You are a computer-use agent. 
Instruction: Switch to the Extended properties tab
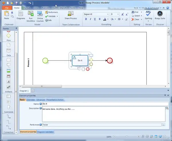click(30, 100)
